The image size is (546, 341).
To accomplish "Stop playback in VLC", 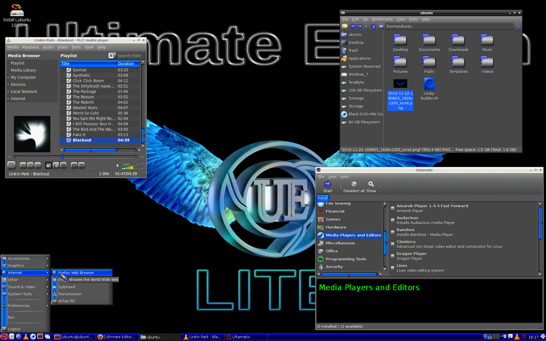I will [x=30, y=165].
